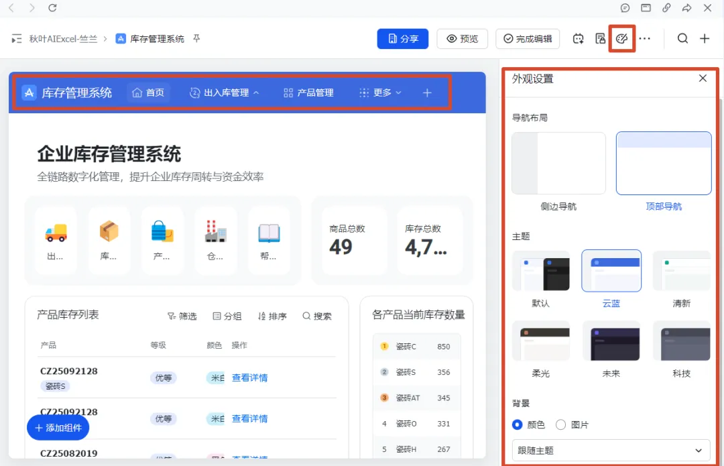Screen dimensions: 724x466
Task: Choose the 顶部导航 layout option
Action: (664, 164)
